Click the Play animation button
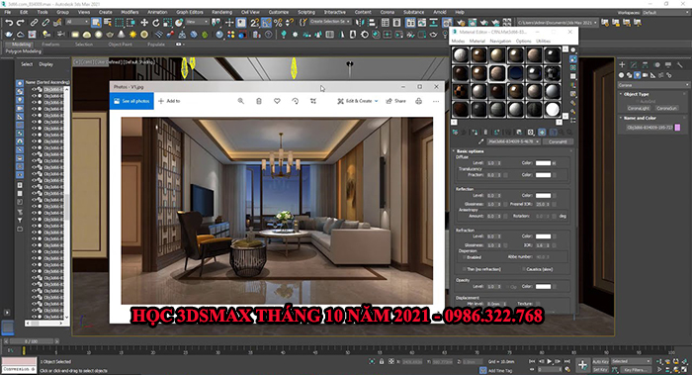This screenshot has width=692, height=375. [x=550, y=361]
